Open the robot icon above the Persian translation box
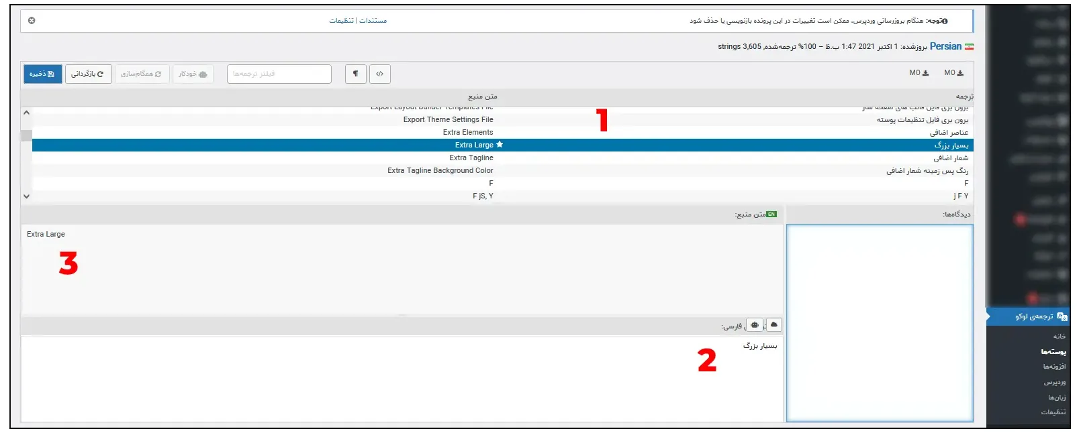 click(x=755, y=324)
